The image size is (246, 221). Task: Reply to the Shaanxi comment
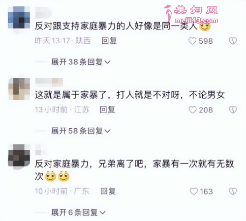pos(109,41)
